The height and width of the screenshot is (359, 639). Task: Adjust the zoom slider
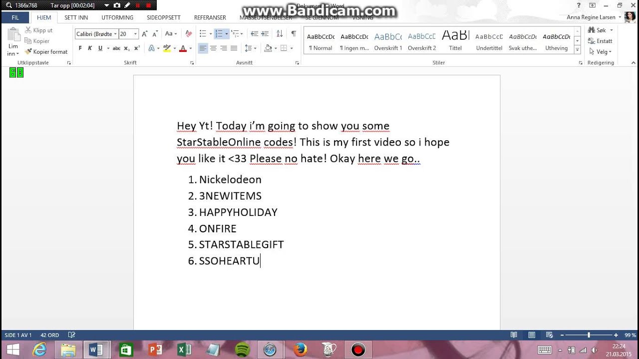(589, 335)
